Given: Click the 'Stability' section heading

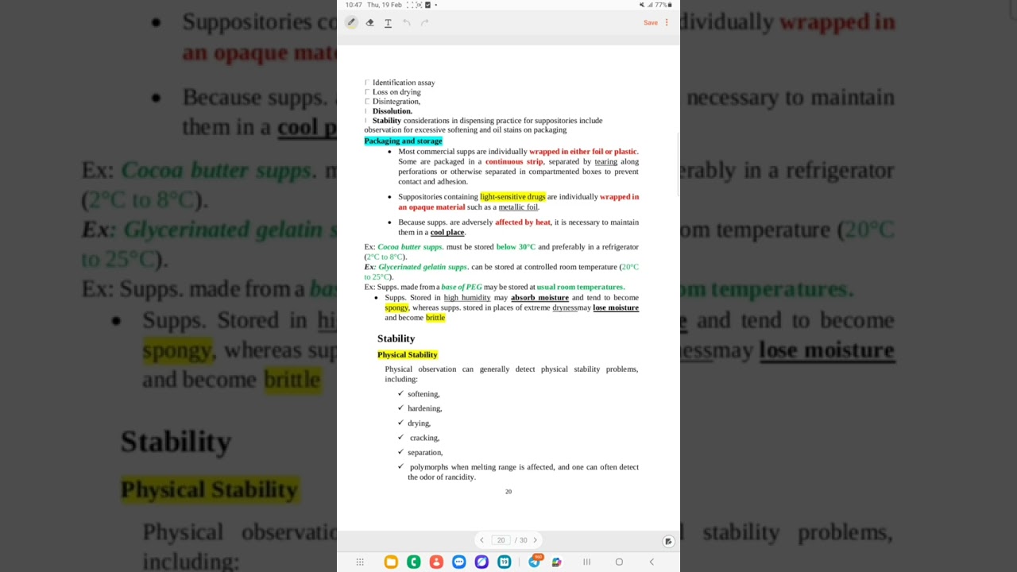Looking at the screenshot, I should 396,338.
